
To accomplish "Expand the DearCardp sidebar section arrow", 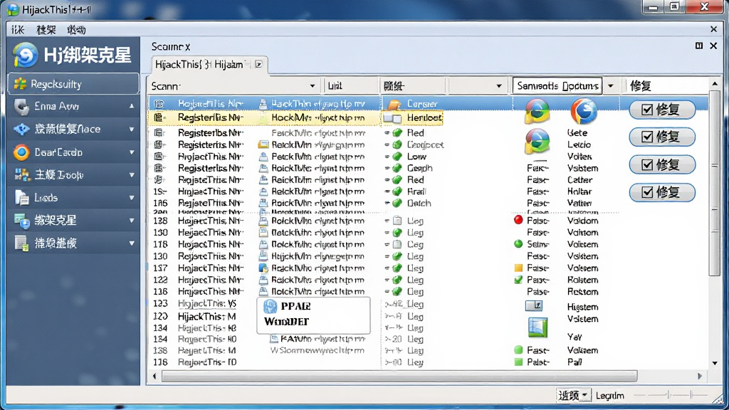I will pyautogui.click(x=132, y=152).
